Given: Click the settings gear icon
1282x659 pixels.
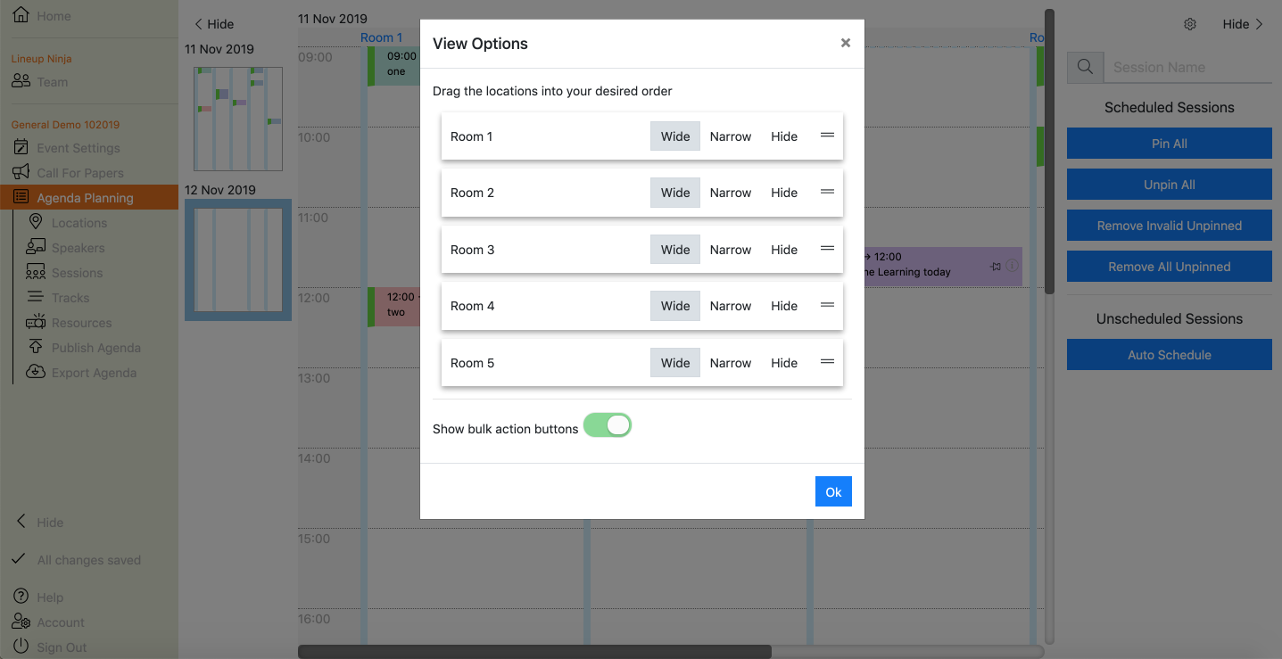Looking at the screenshot, I should [1189, 24].
